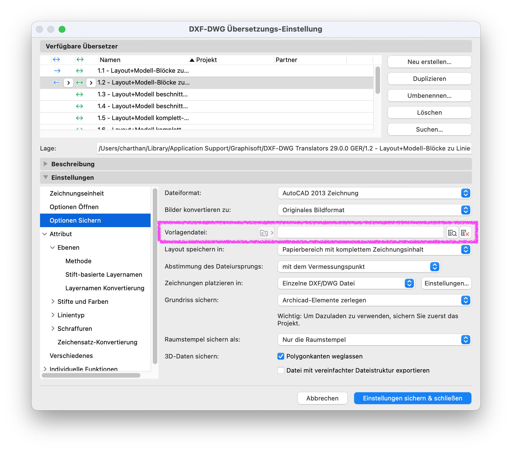The image size is (512, 452).
Task: Select Optionen Öffnen in the settings list
Action: 95,207
